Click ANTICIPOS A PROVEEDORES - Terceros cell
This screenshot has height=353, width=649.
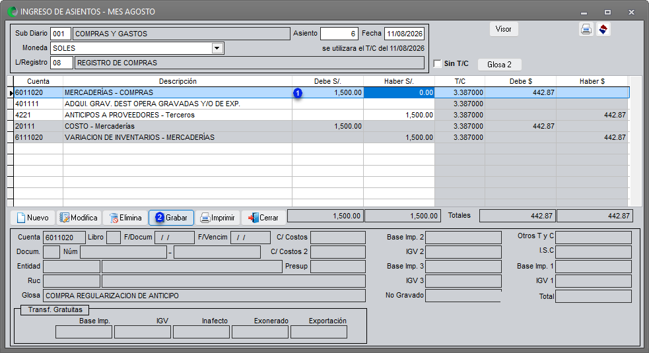coord(178,115)
